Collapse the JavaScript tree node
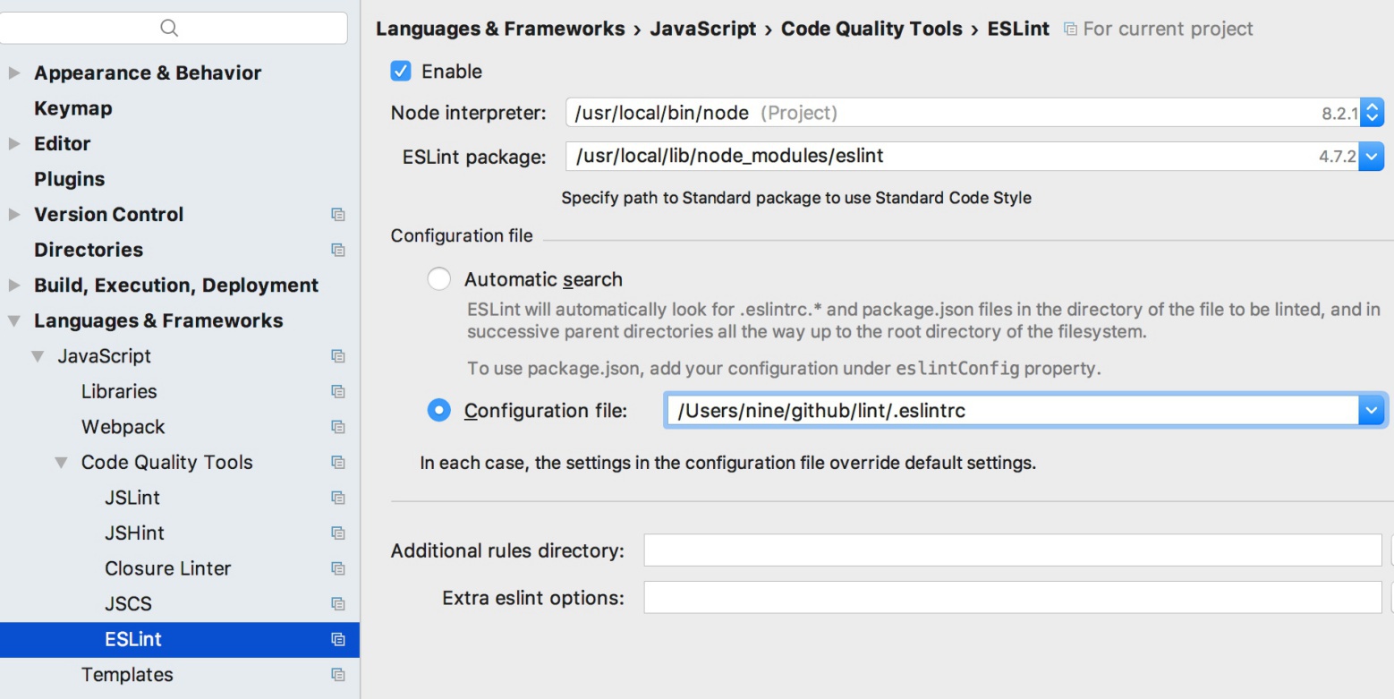The image size is (1394, 699). point(37,355)
